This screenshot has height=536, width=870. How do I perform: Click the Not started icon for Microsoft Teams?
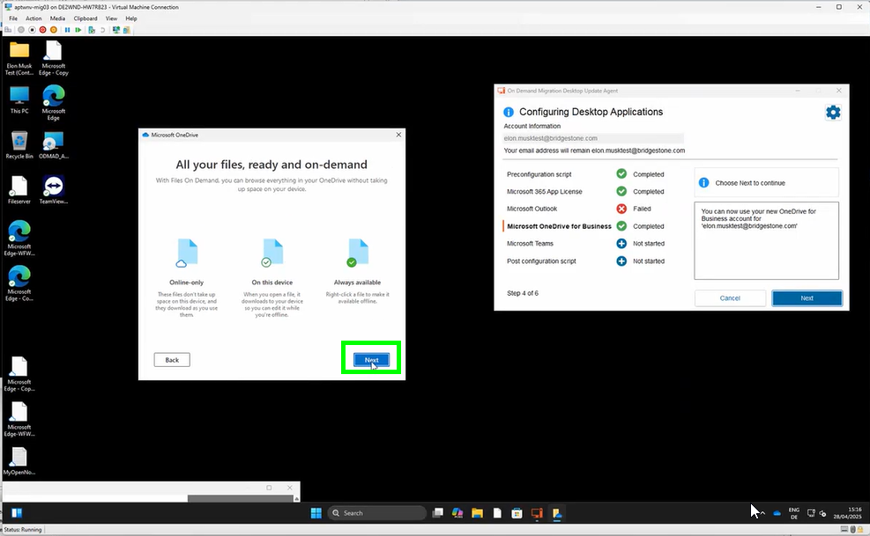tap(621, 243)
